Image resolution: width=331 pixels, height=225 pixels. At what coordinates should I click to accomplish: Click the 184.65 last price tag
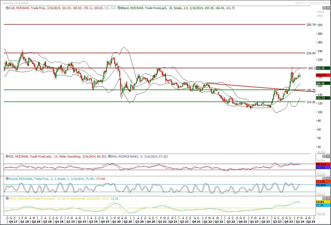click(322, 75)
